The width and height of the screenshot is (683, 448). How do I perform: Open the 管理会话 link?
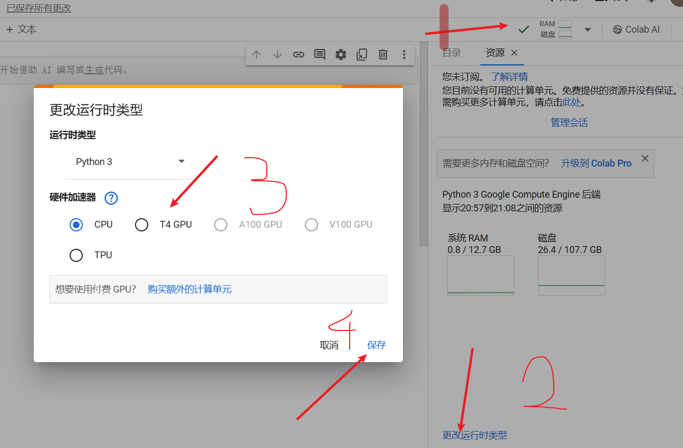tap(569, 123)
